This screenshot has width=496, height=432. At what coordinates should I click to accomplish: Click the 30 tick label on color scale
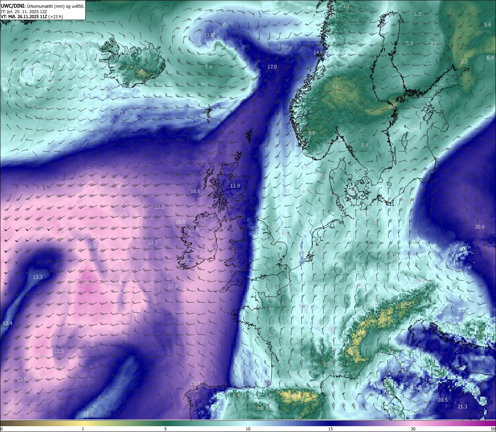pyautogui.click(x=413, y=429)
